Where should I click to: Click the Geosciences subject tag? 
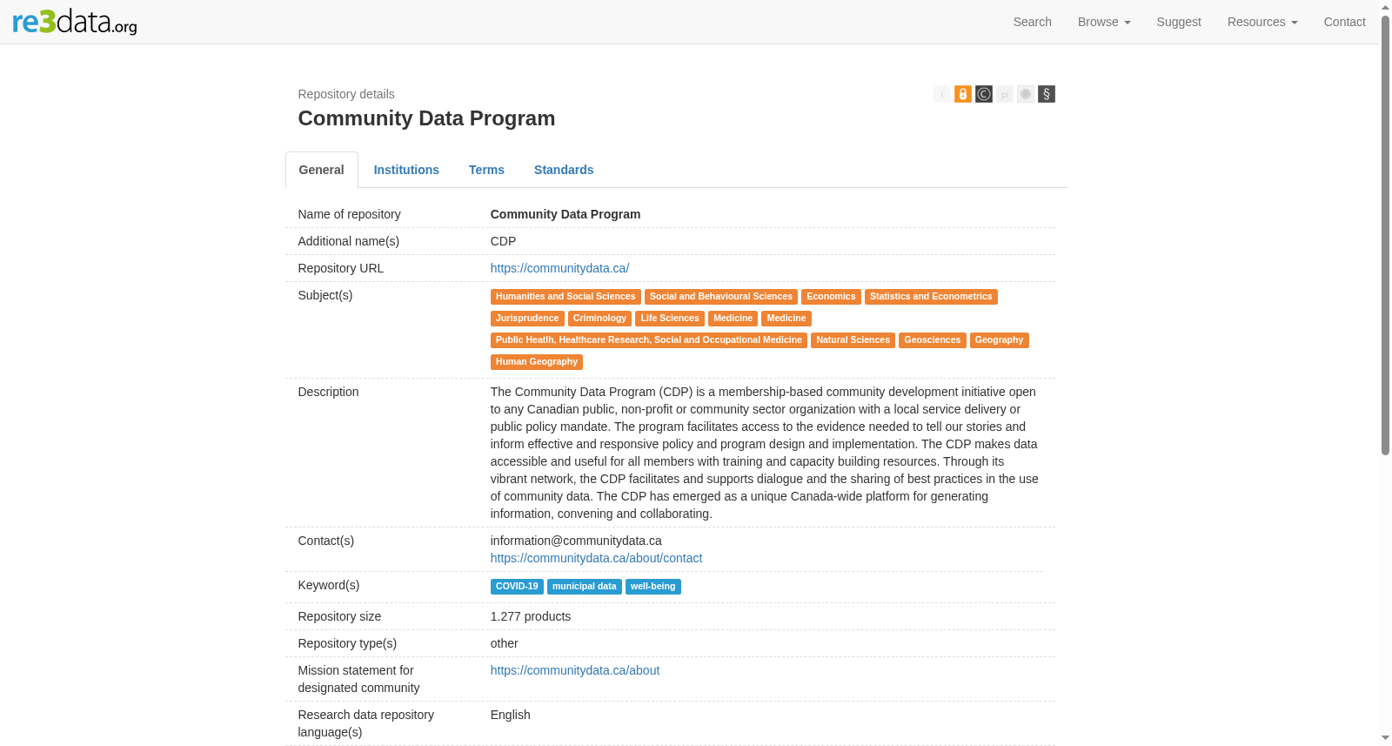[933, 340]
